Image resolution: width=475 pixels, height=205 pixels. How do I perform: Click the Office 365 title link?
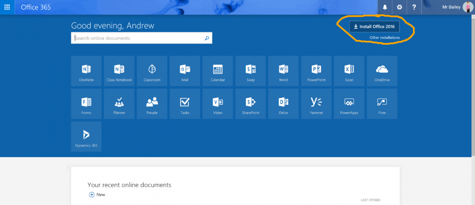pos(36,8)
